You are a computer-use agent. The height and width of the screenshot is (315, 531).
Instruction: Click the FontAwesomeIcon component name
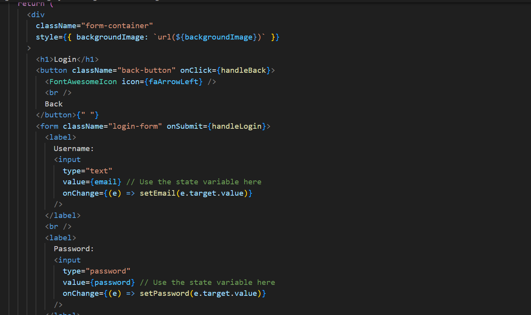[x=83, y=82]
